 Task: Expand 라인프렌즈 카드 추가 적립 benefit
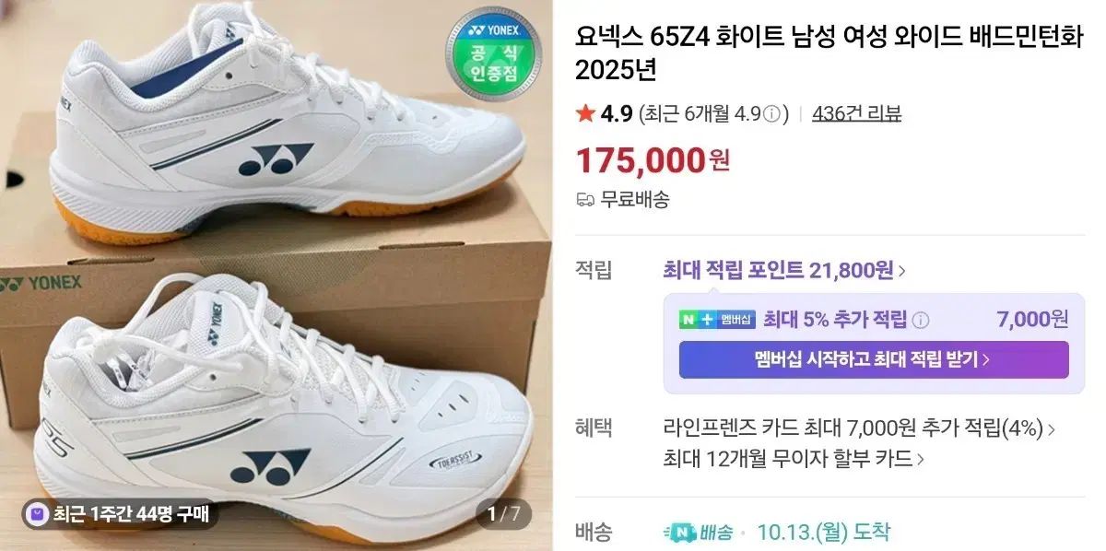[859, 428]
